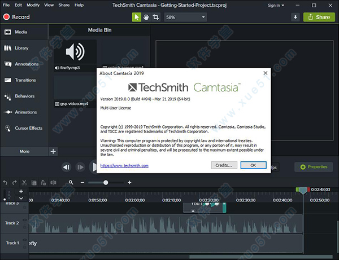The height and width of the screenshot is (260, 339).
Task: Undo the last action in timeline toolbar
Action: tap(5, 183)
